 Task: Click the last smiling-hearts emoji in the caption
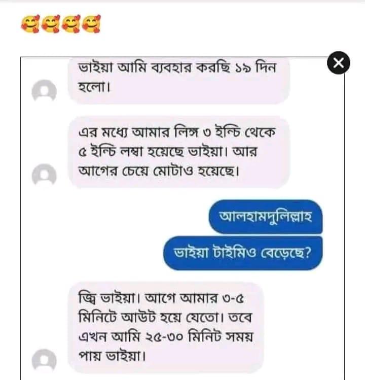[x=91, y=24]
